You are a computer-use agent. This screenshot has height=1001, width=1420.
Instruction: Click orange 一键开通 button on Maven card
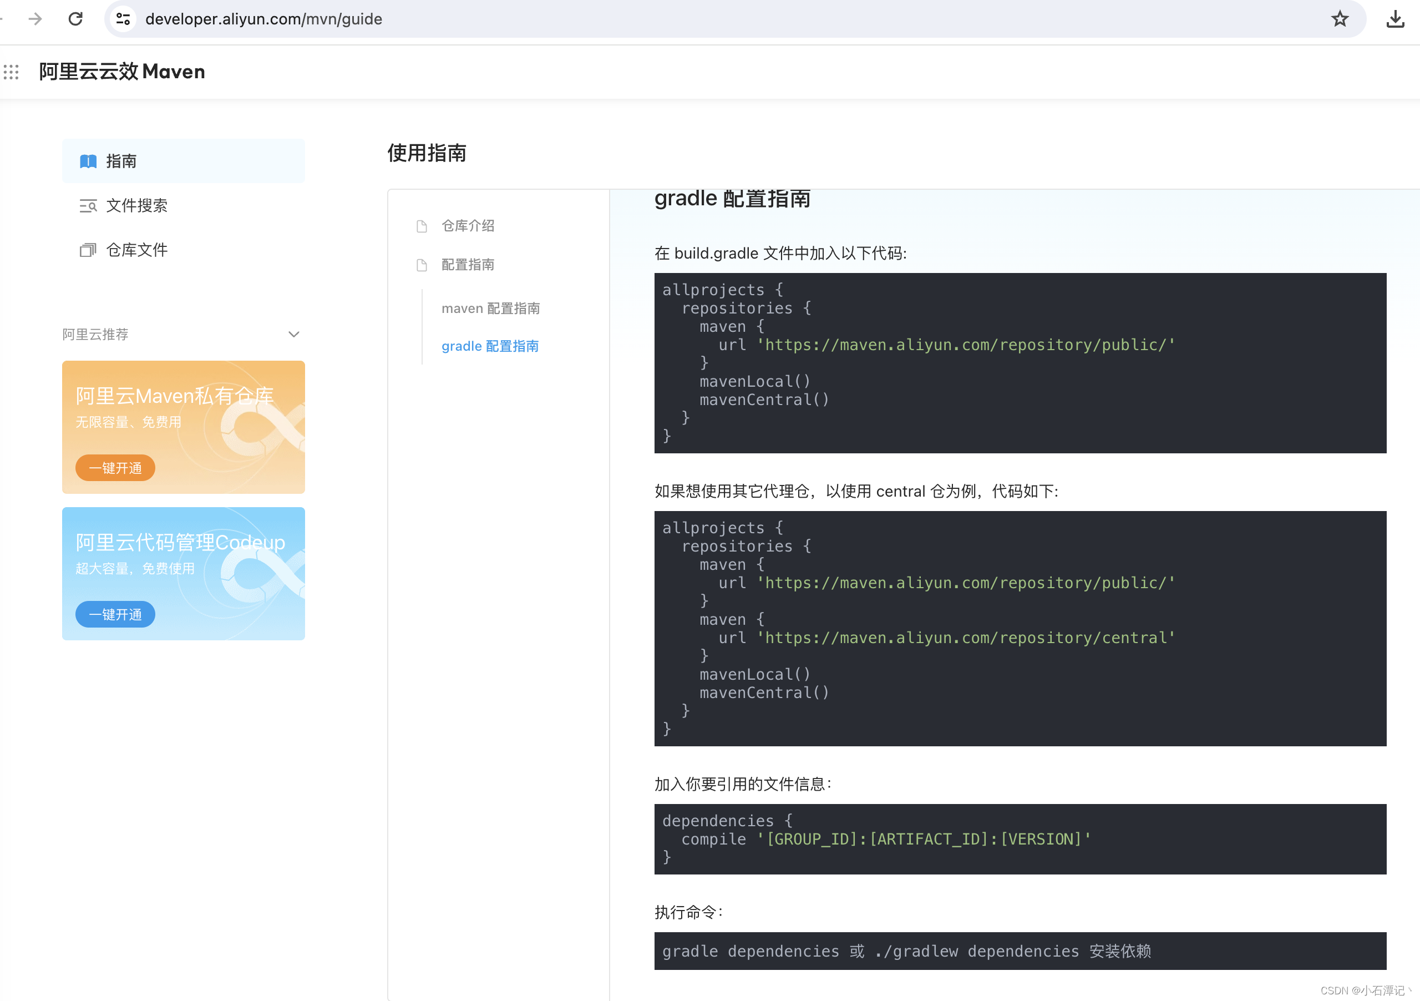tap(115, 468)
